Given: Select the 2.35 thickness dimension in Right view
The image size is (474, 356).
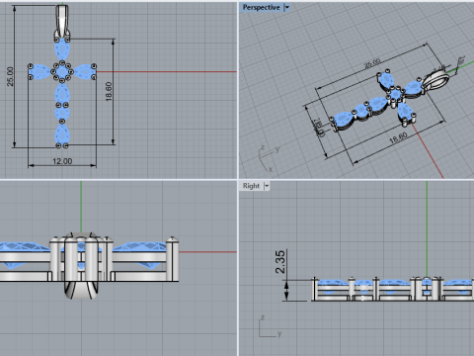Looking at the screenshot, I should pos(280,262).
